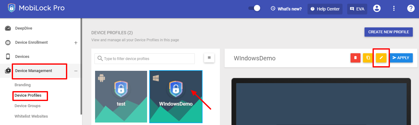Open What's new? announcements
The image size is (419, 125).
[290, 9]
